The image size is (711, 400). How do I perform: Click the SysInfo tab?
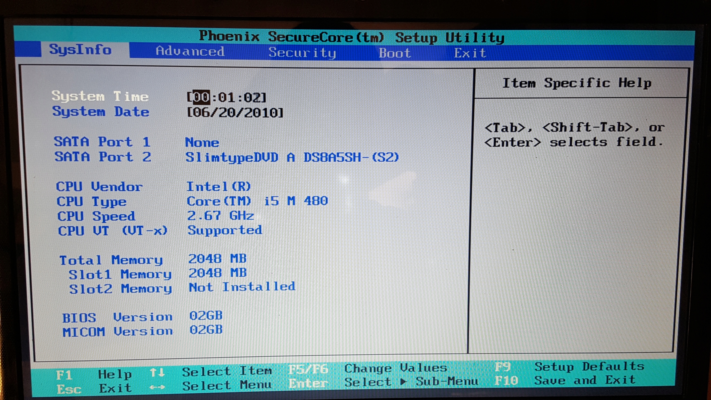80,50
